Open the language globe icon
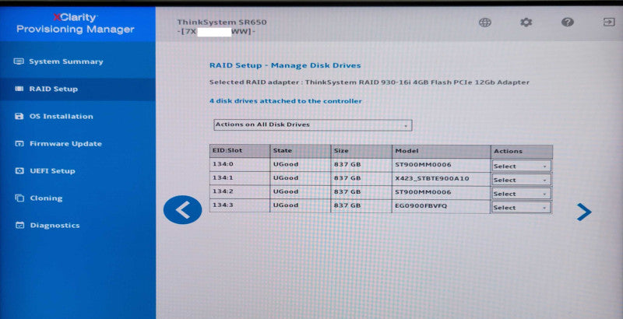The height and width of the screenshot is (319, 623). (x=484, y=23)
